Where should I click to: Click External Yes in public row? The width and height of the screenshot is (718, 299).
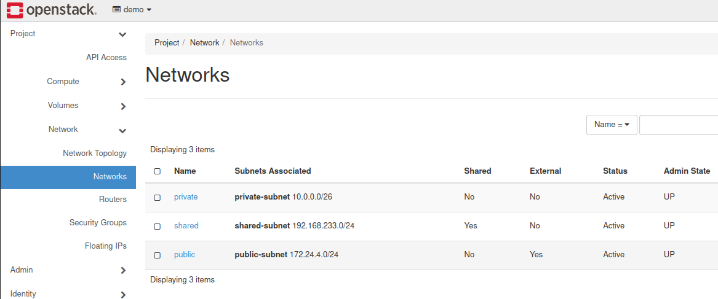point(537,255)
